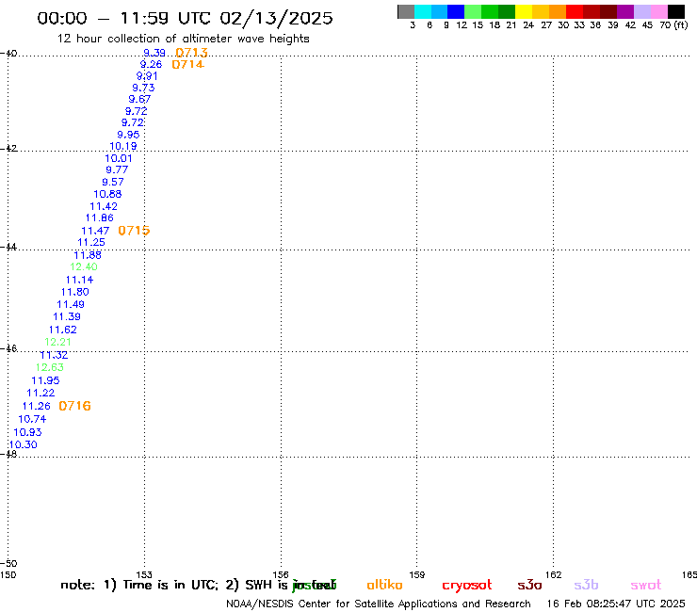Click the green 12.63 reading
Screen dimensions: 697x612
click(x=50, y=367)
